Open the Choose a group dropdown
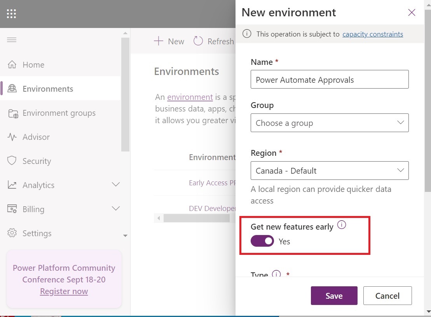This screenshot has width=431, height=317. tap(330, 122)
